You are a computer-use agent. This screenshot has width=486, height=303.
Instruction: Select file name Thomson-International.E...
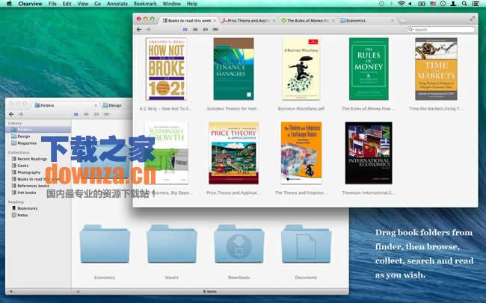(x=369, y=193)
